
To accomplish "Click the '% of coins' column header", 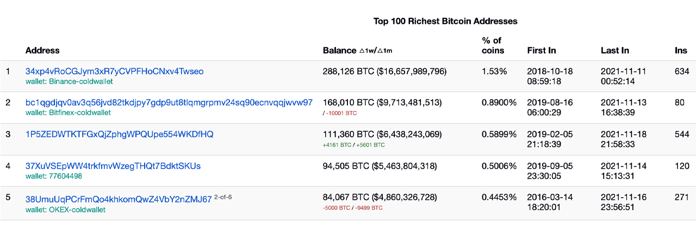I will click(x=493, y=46).
